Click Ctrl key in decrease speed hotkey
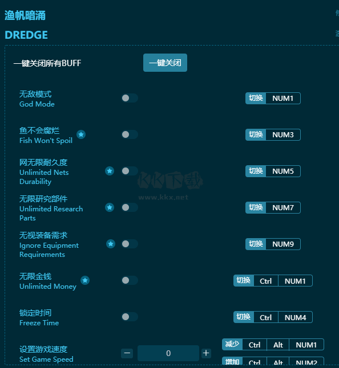This screenshot has width=339, height=368. click(x=255, y=345)
